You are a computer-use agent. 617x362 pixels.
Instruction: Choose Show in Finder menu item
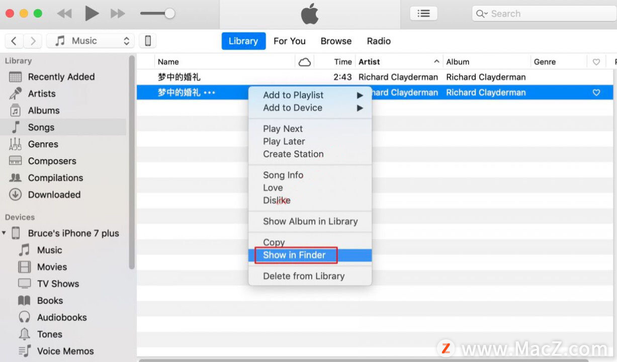(310, 255)
